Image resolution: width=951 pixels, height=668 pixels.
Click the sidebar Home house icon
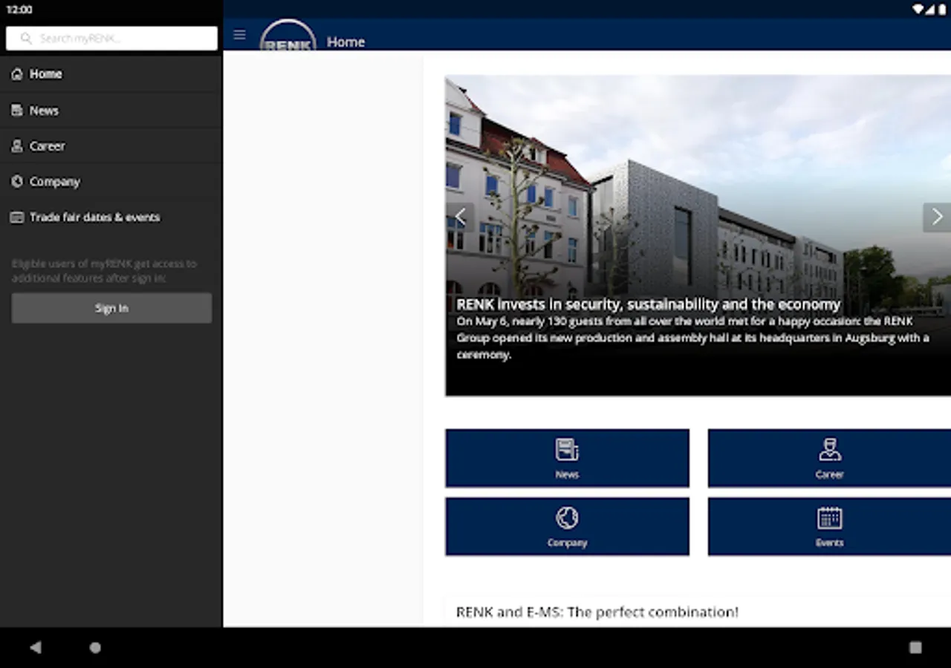[17, 74]
